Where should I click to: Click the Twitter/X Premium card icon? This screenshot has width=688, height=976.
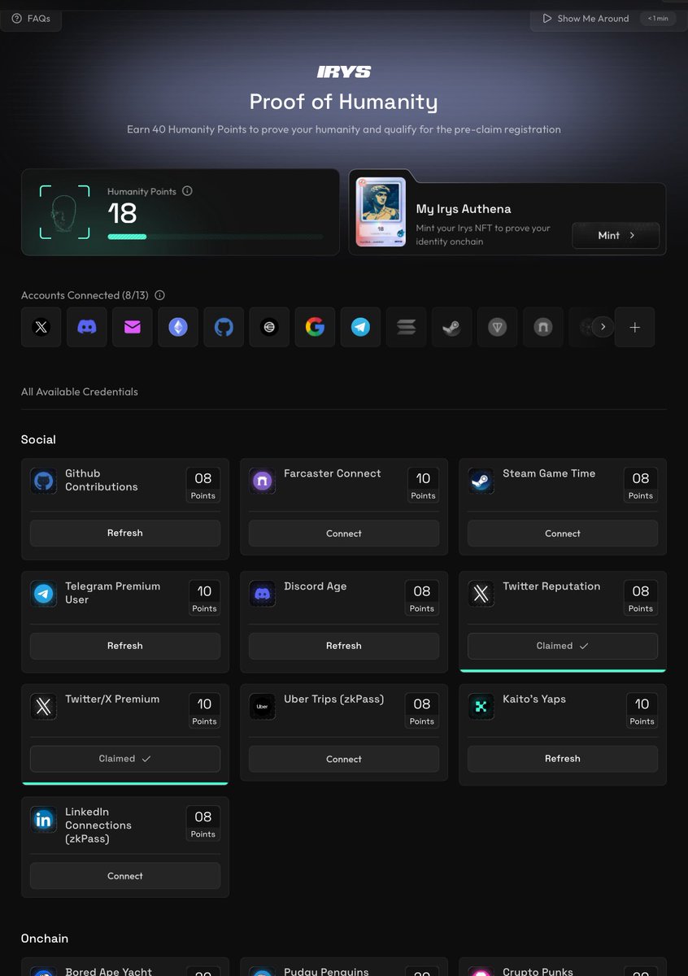(x=43, y=707)
